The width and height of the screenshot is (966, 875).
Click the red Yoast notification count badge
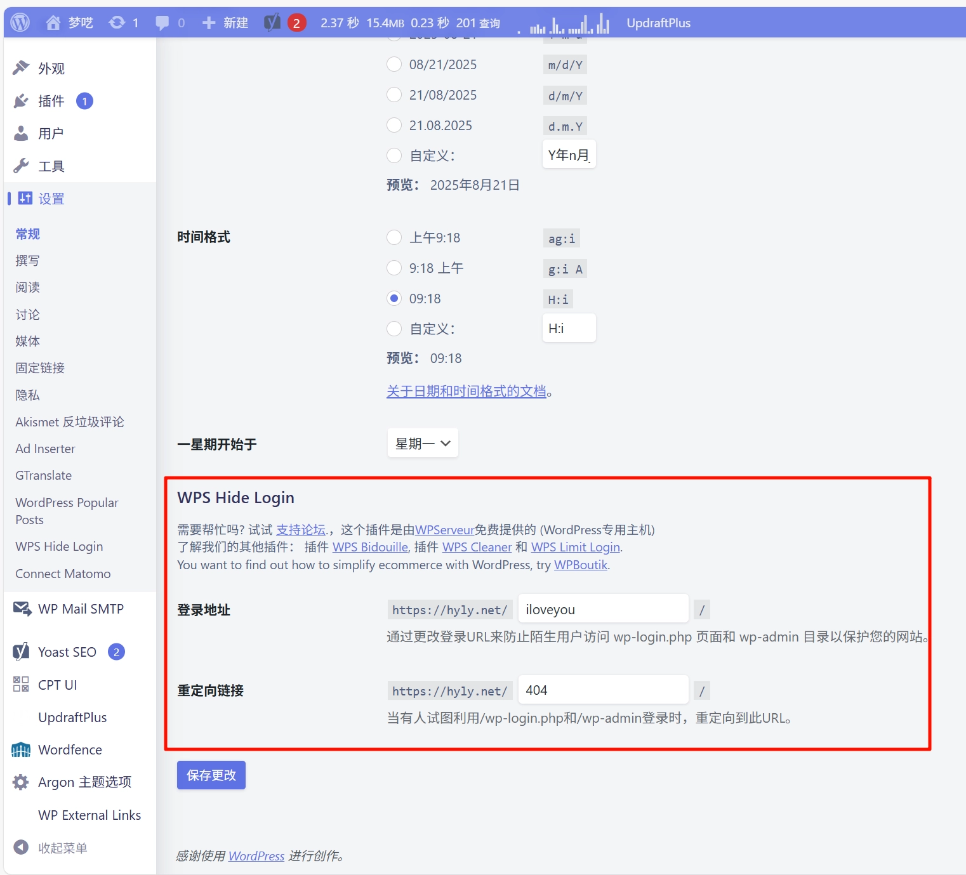pos(296,23)
